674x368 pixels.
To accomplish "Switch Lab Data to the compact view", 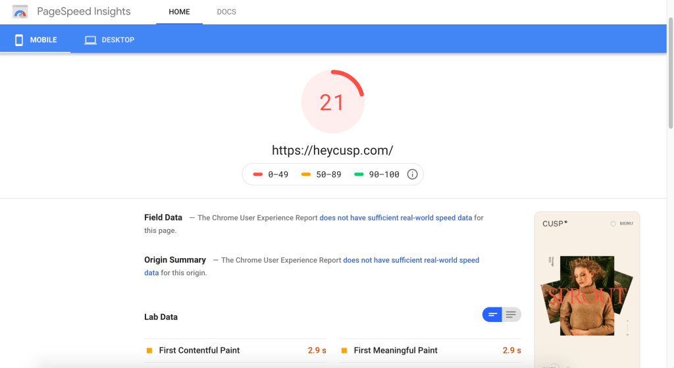I will click(x=492, y=315).
